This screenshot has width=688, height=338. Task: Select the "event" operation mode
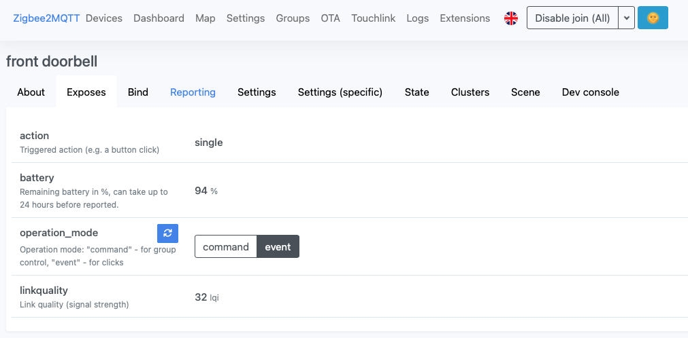[278, 246]
